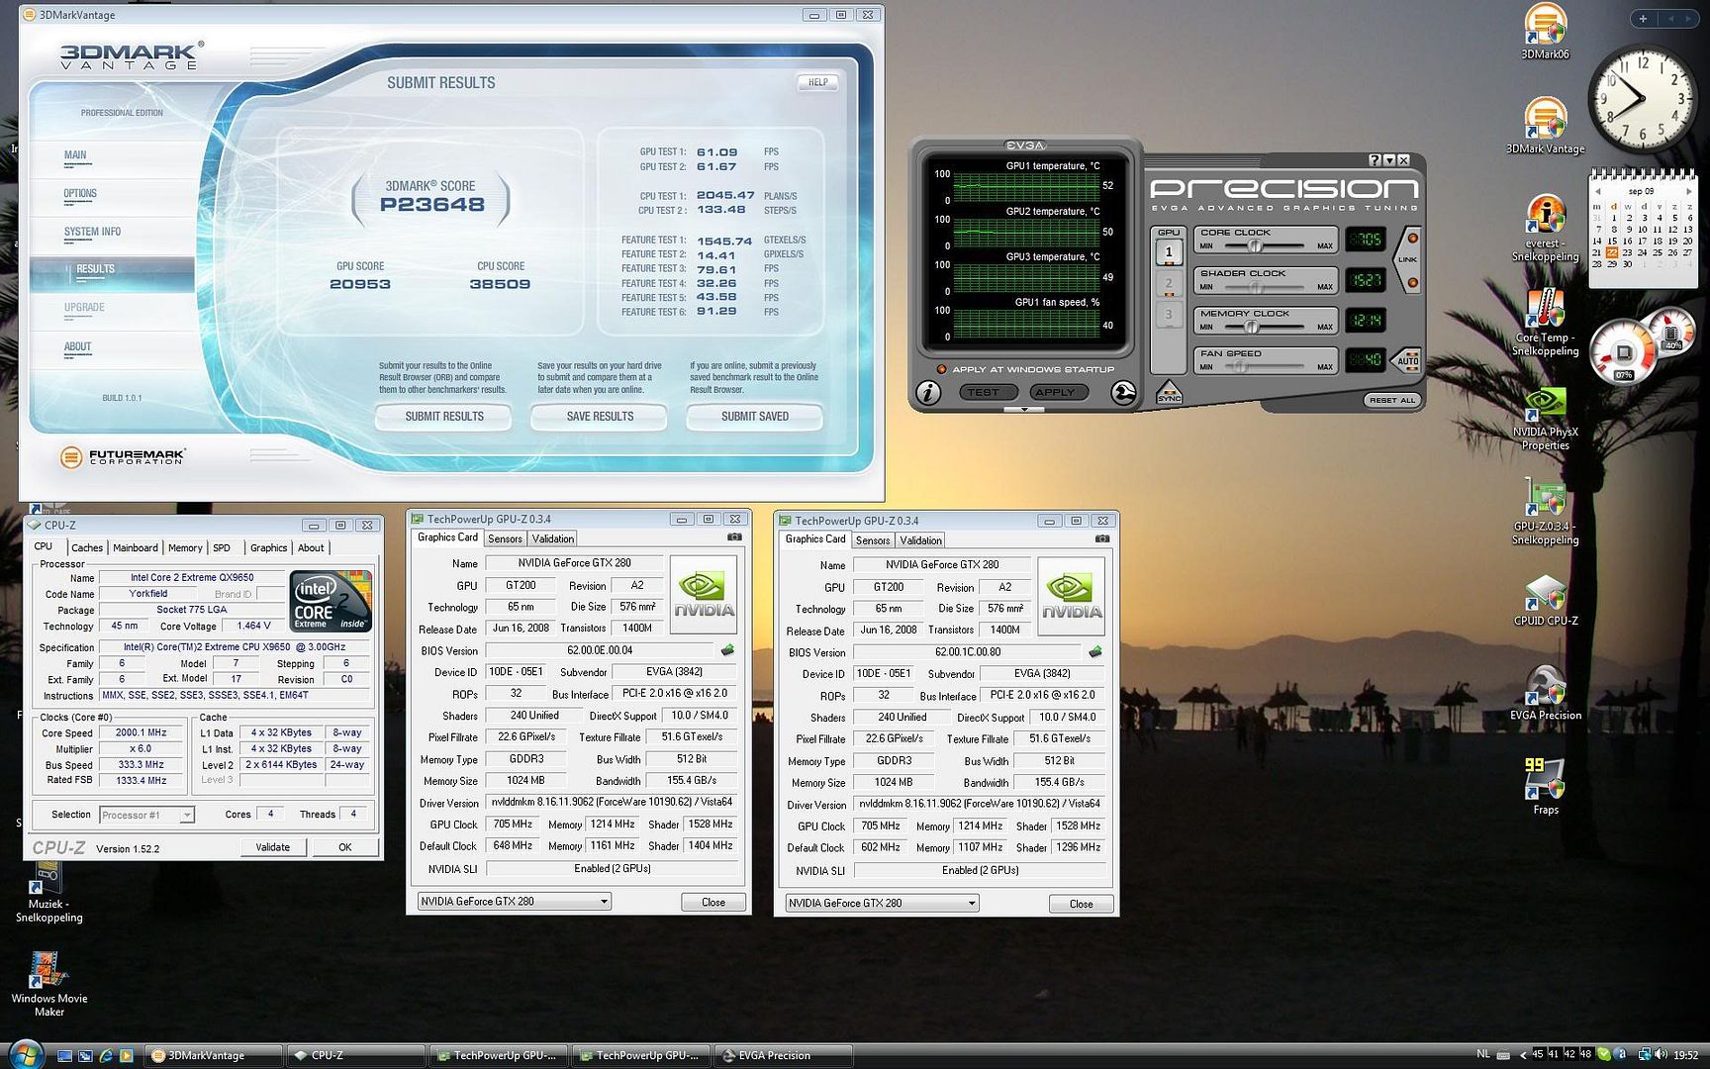Image resolution: width=1710 pixels, height=1069 pixels.
Task: Click the gadget sidebar plus button
Action: pos(1643,19)
